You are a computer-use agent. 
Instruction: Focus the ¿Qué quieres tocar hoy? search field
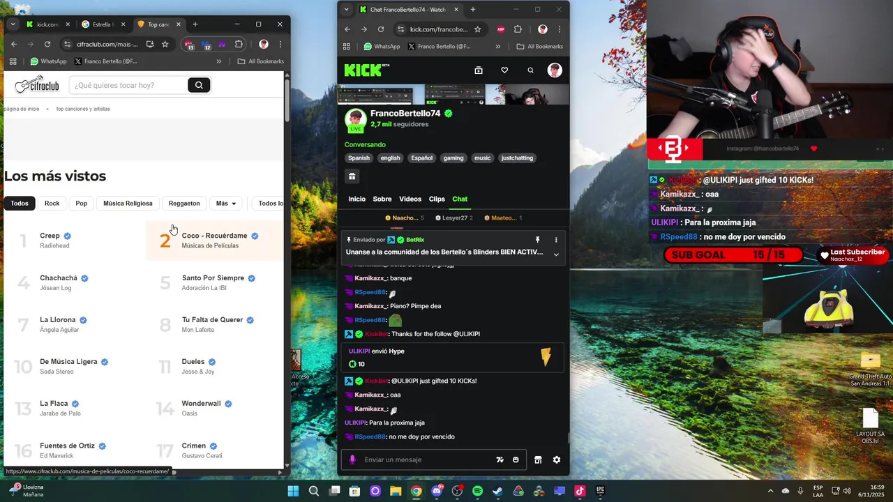tap(128, 85)
